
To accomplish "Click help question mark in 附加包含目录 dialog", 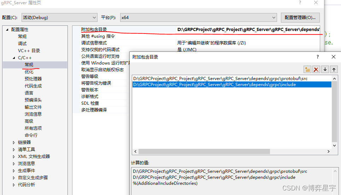I will [318, 57].
